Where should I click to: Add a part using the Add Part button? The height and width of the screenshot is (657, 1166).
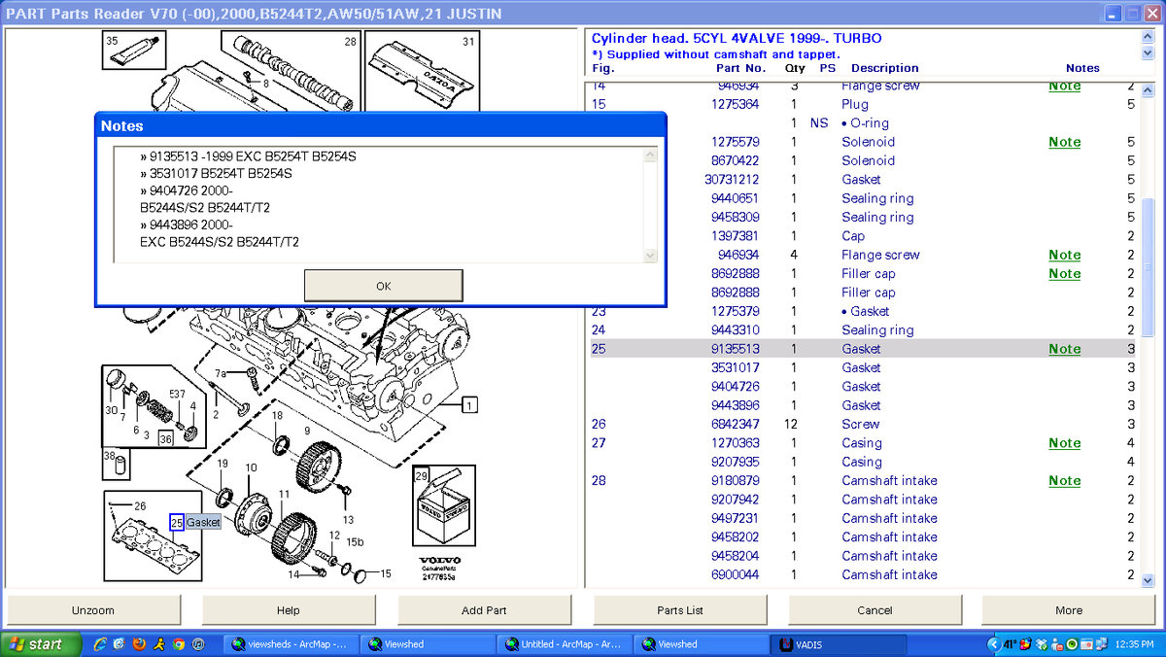tap(483, 609)
